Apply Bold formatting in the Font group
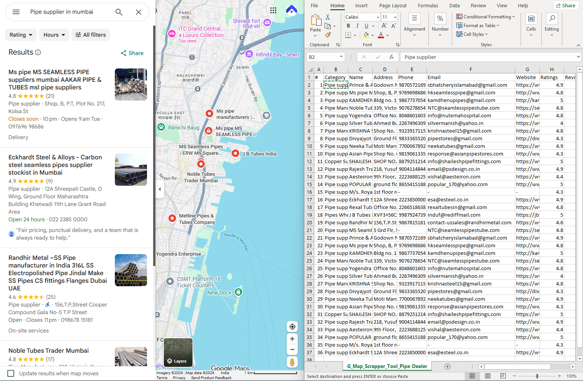The image size is (583, 381). pos(348,26)
